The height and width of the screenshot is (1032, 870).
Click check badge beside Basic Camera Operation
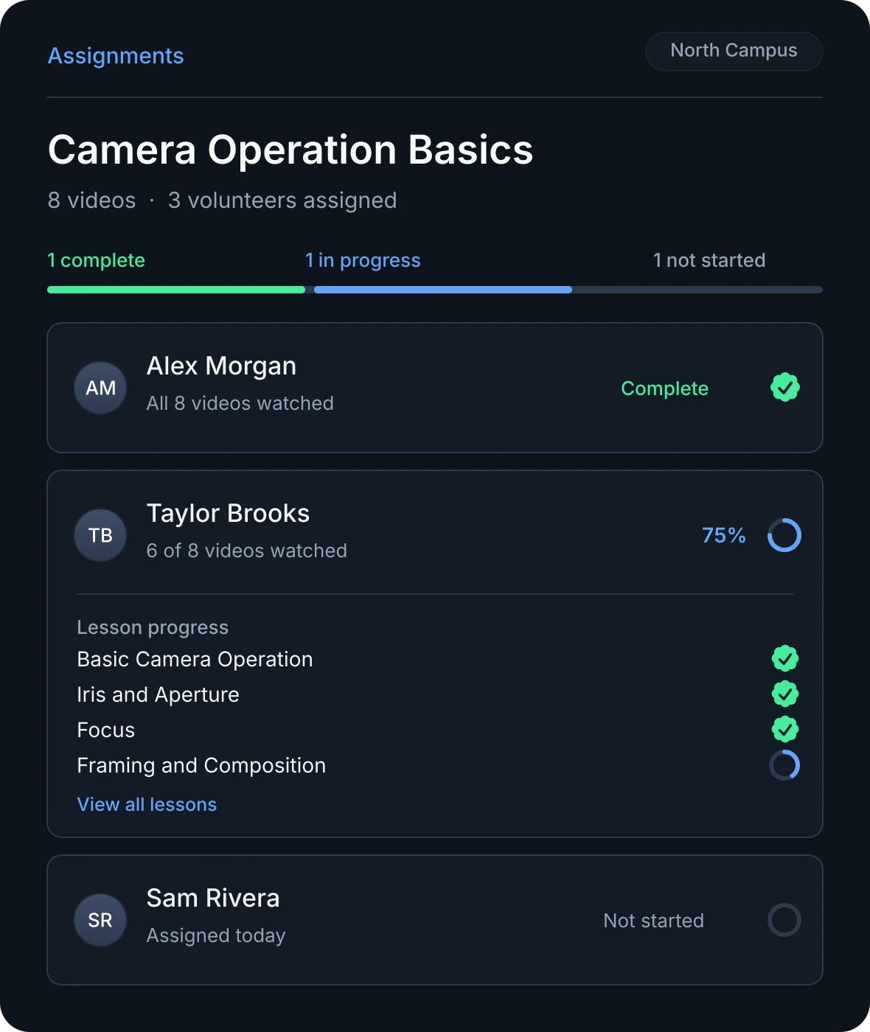[784, 659]
